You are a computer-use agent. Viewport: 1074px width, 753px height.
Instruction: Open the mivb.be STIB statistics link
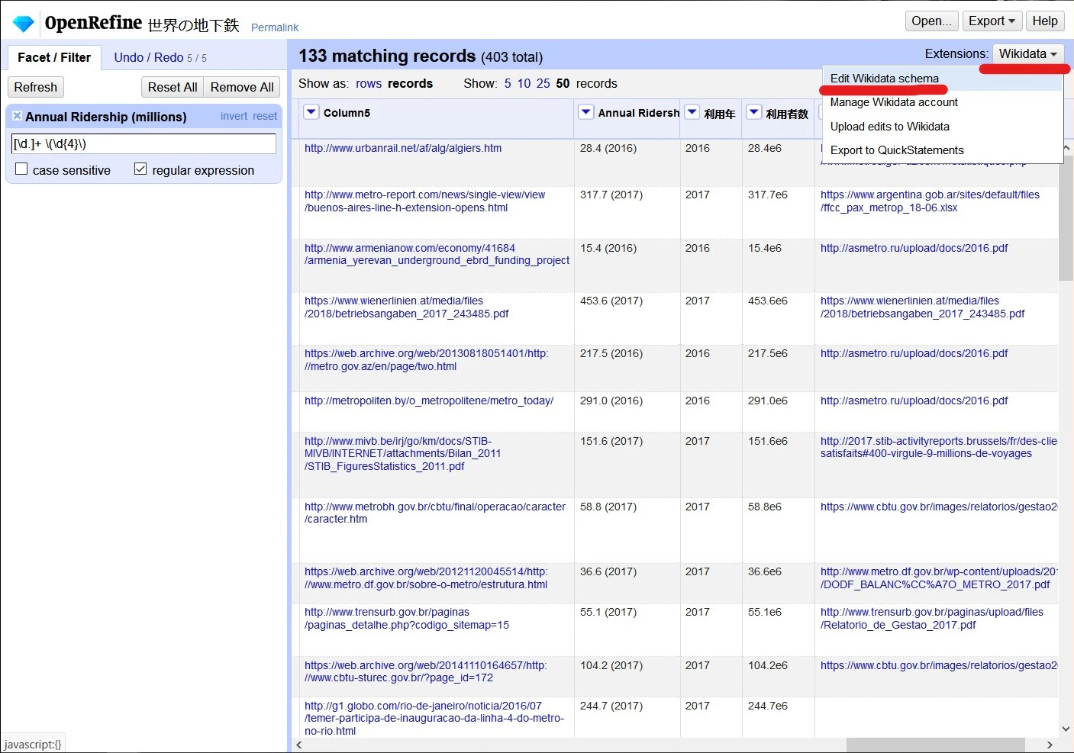pos(402,454)
